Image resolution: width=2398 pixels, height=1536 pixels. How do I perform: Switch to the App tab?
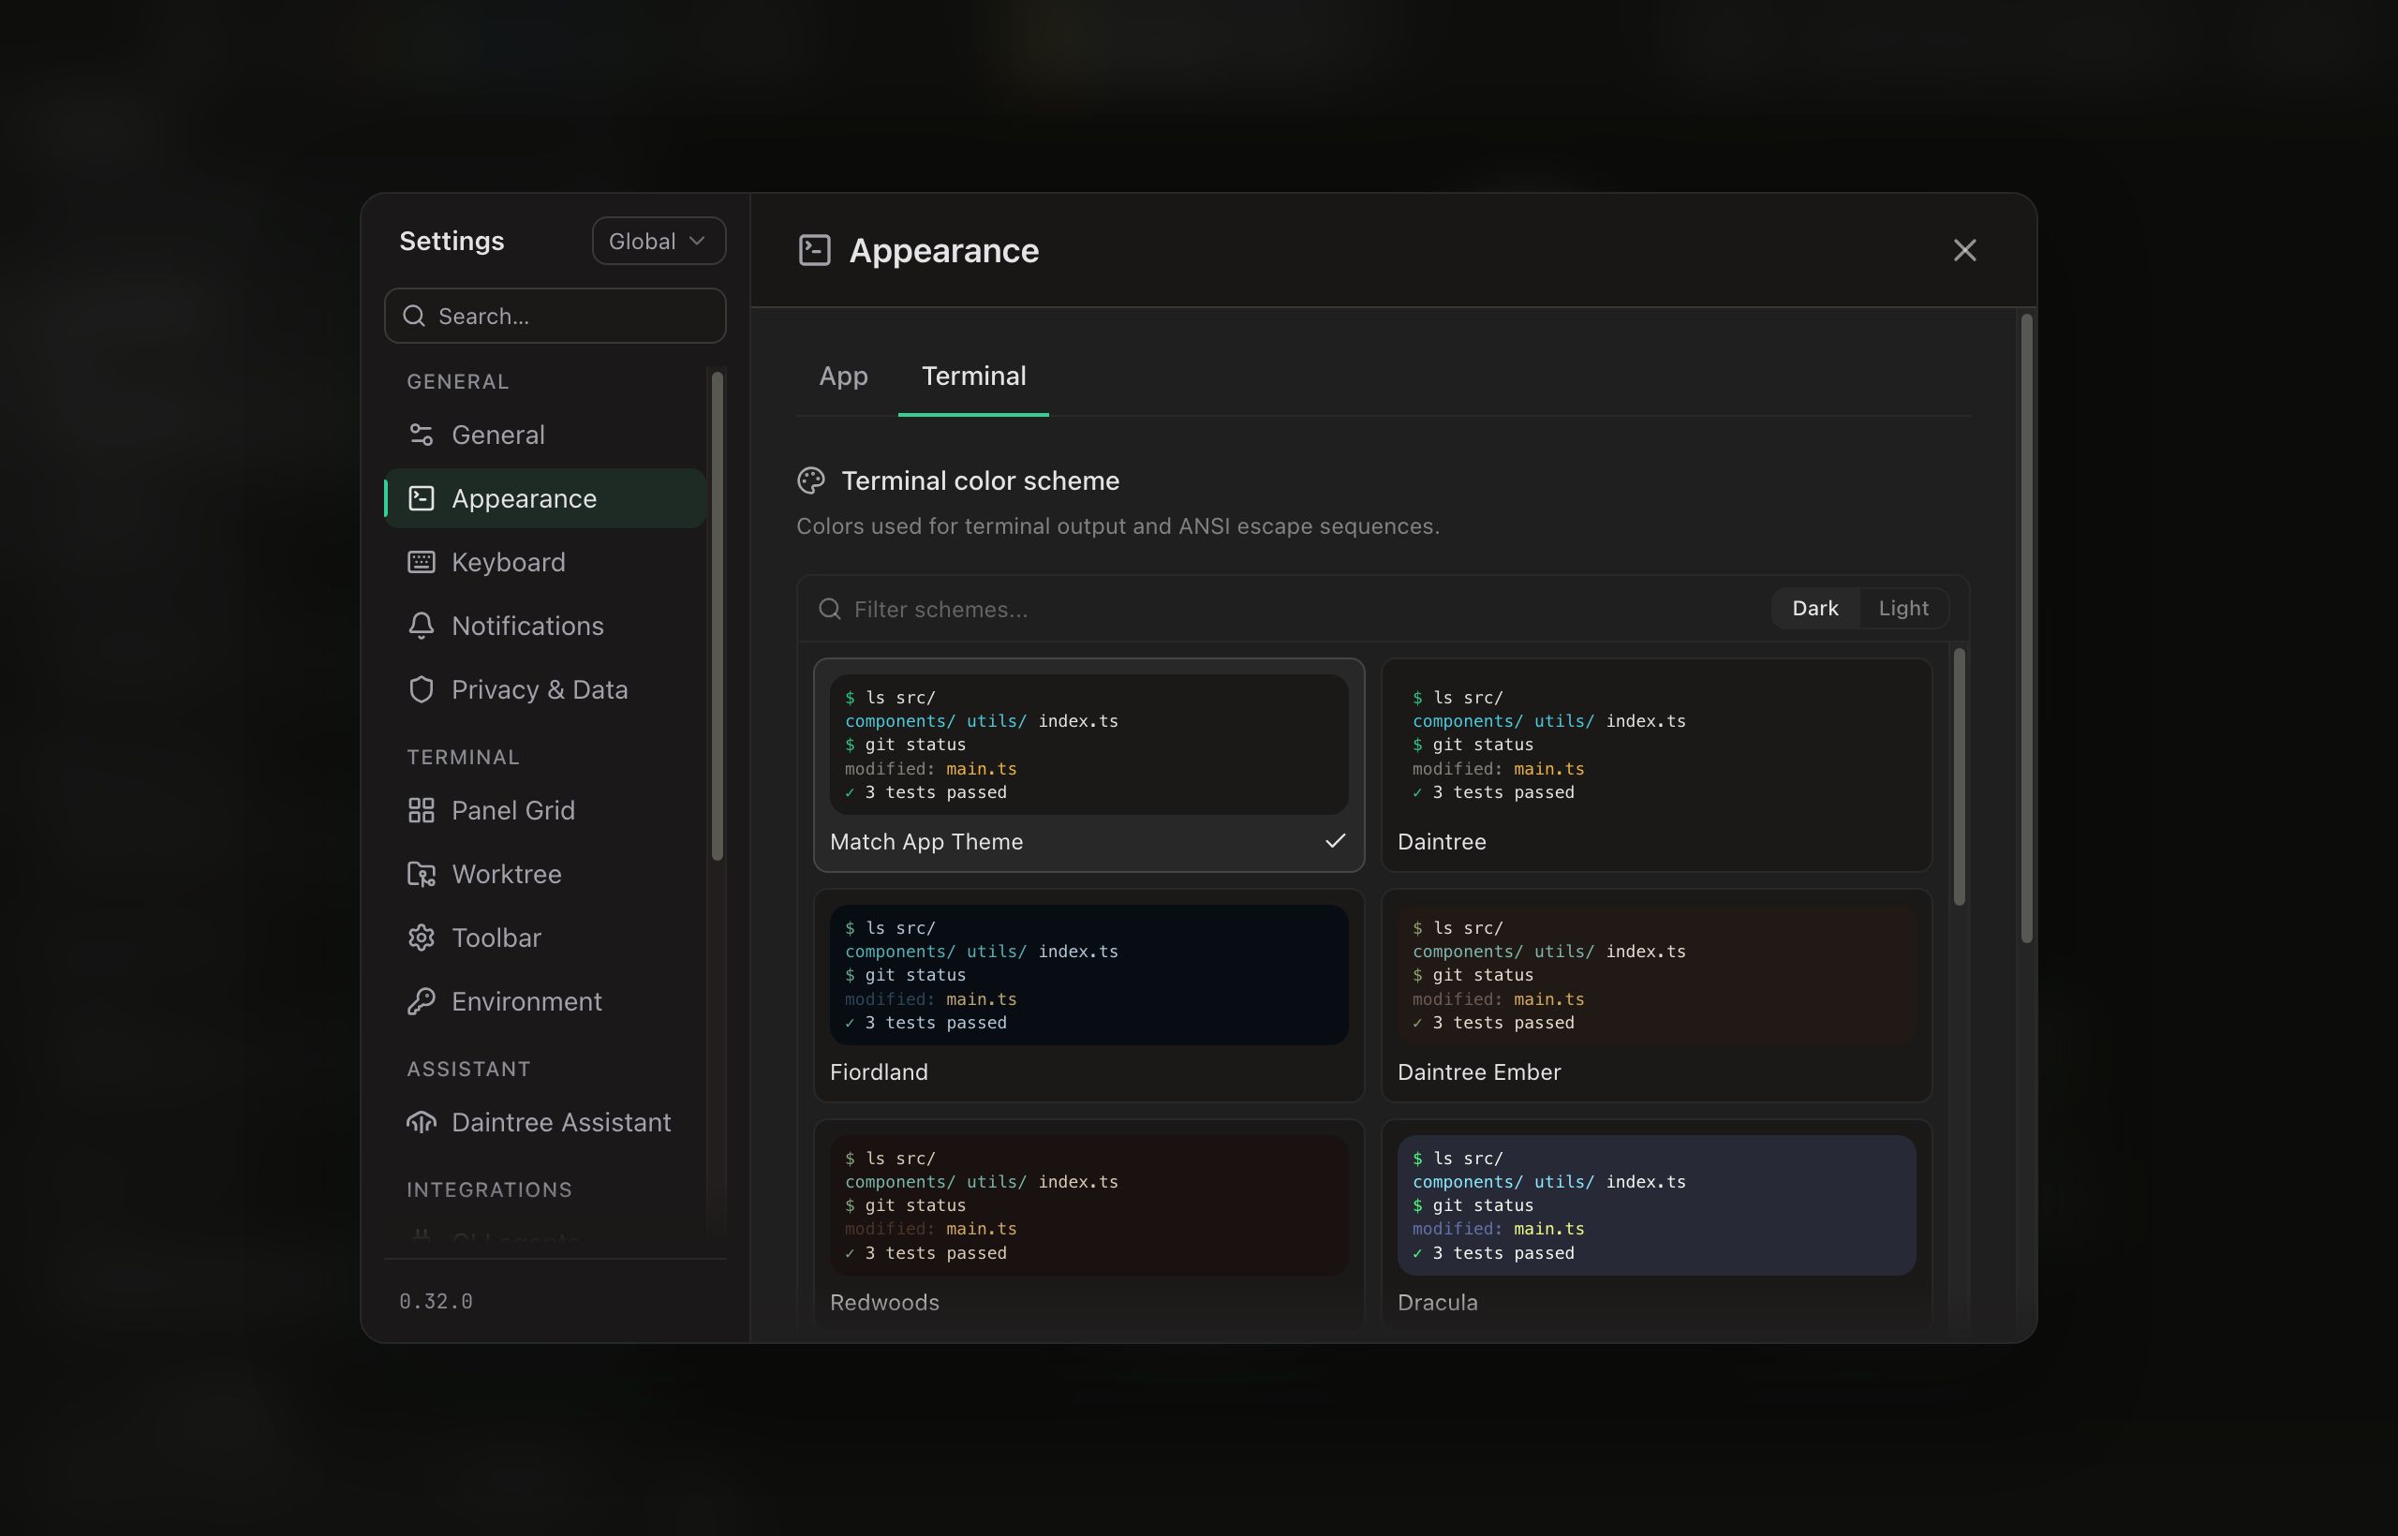pos(844,376)
